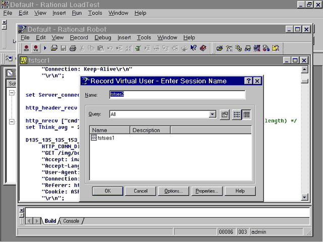Viewport: 323px width, 242px height.
Task: Switch session list to list view
Action: 237,114
